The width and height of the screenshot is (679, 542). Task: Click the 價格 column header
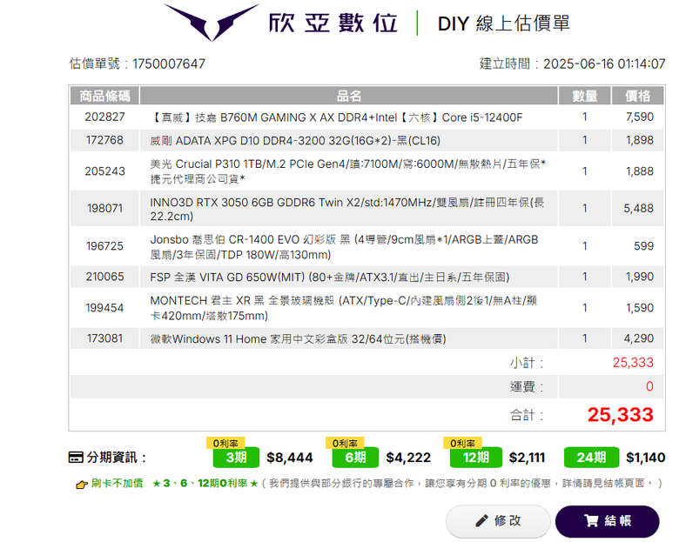pos(637,96)
